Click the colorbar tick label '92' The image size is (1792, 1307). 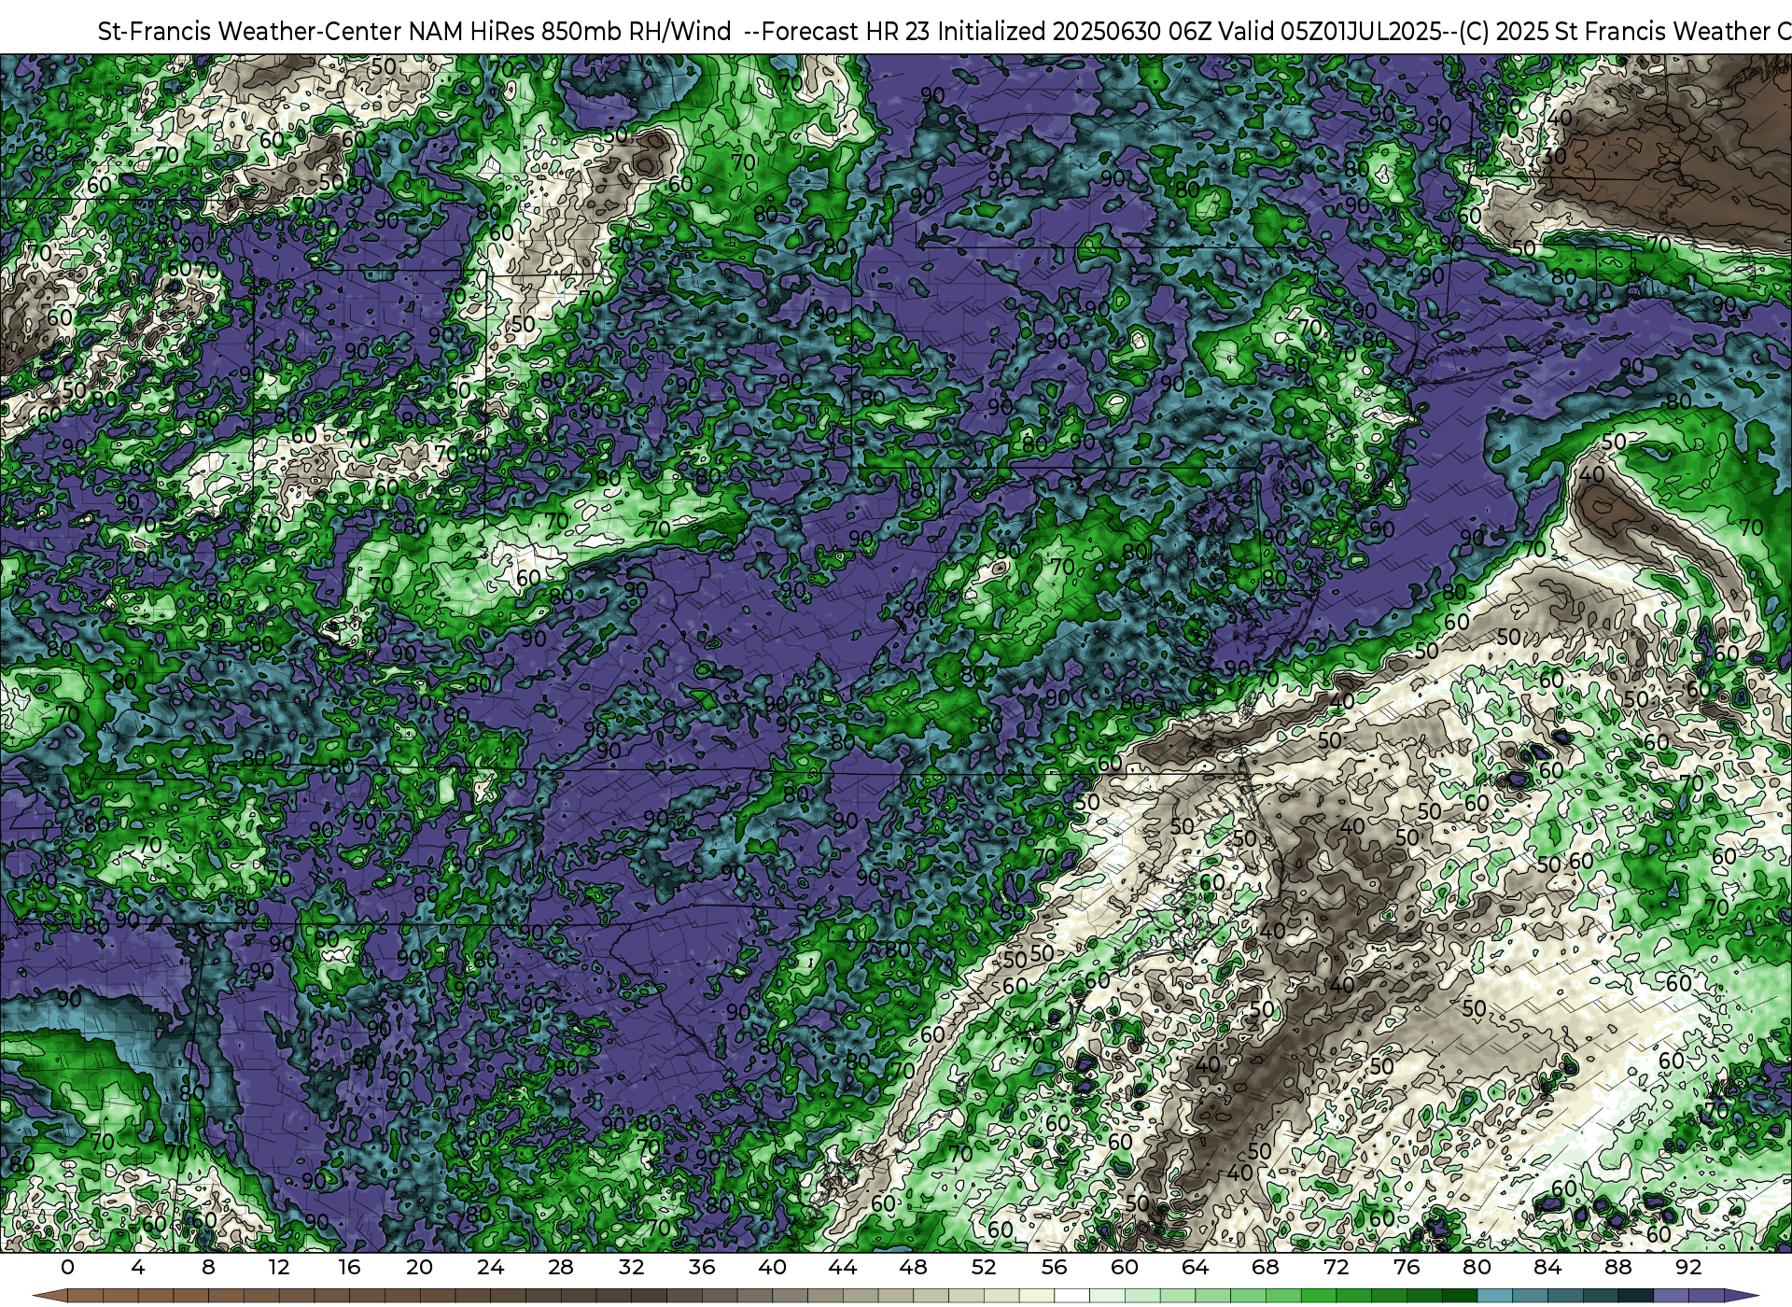pos(1688,1268)
